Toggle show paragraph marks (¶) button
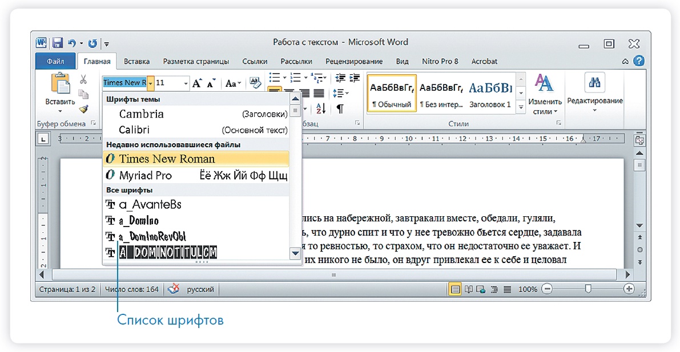The width and height of the screenshot is (680, 352). point(340,108)
